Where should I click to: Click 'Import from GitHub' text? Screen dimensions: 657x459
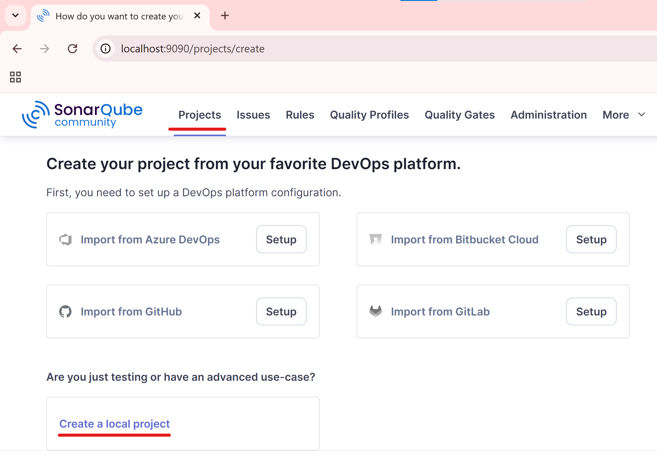(131, 312)
